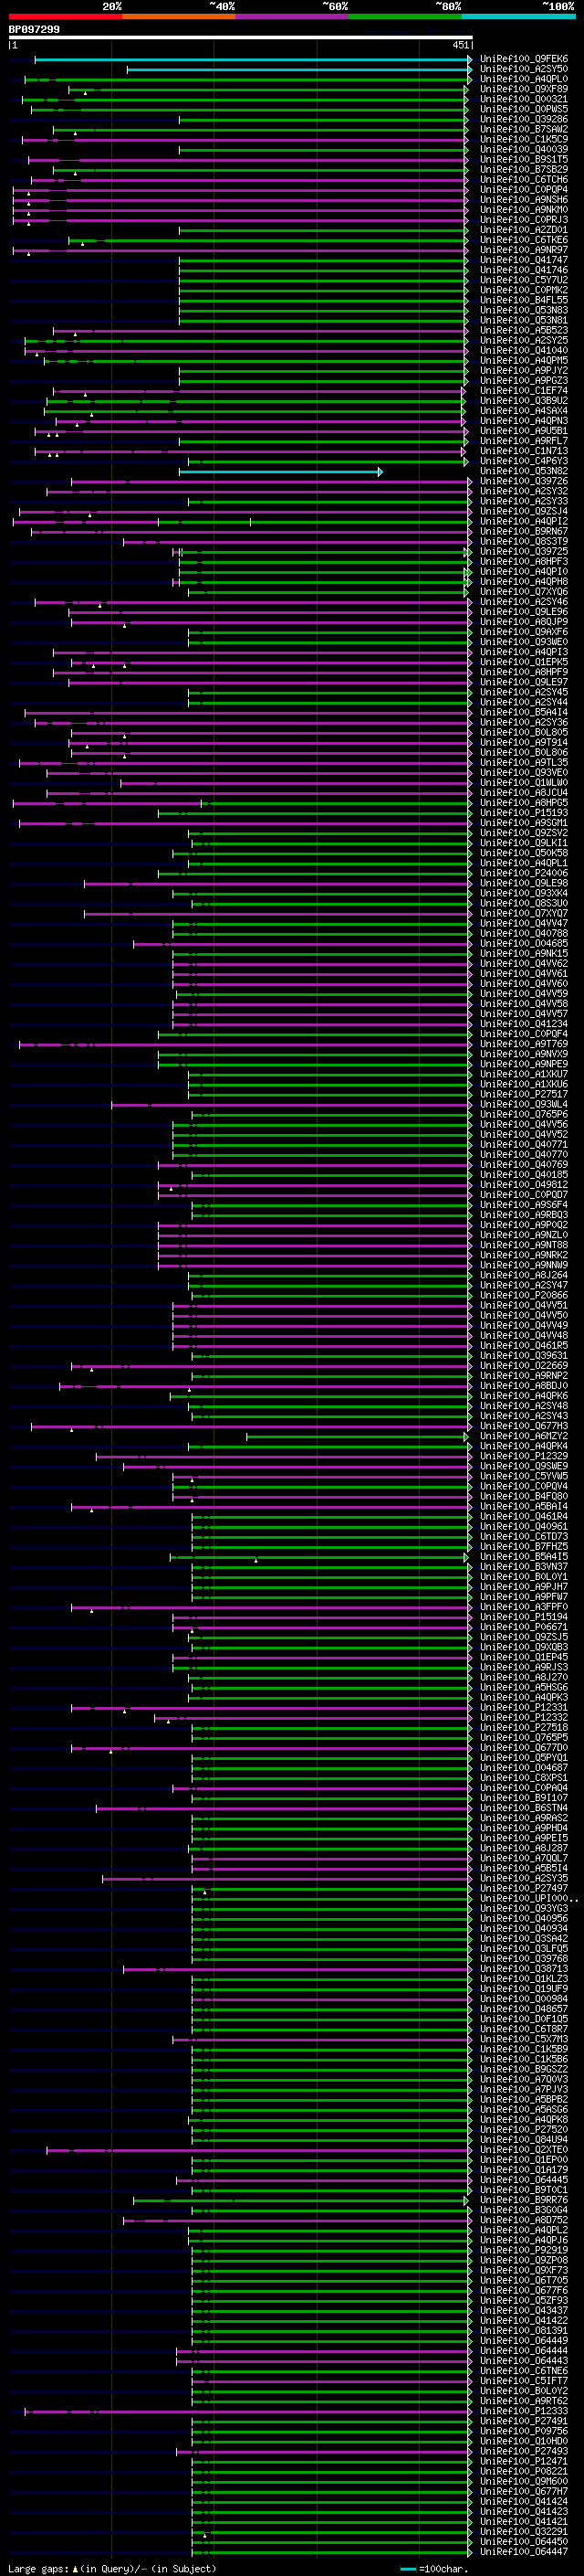
Task: Click on UniRef100_C1K5C9
Action: pos(524,139)
